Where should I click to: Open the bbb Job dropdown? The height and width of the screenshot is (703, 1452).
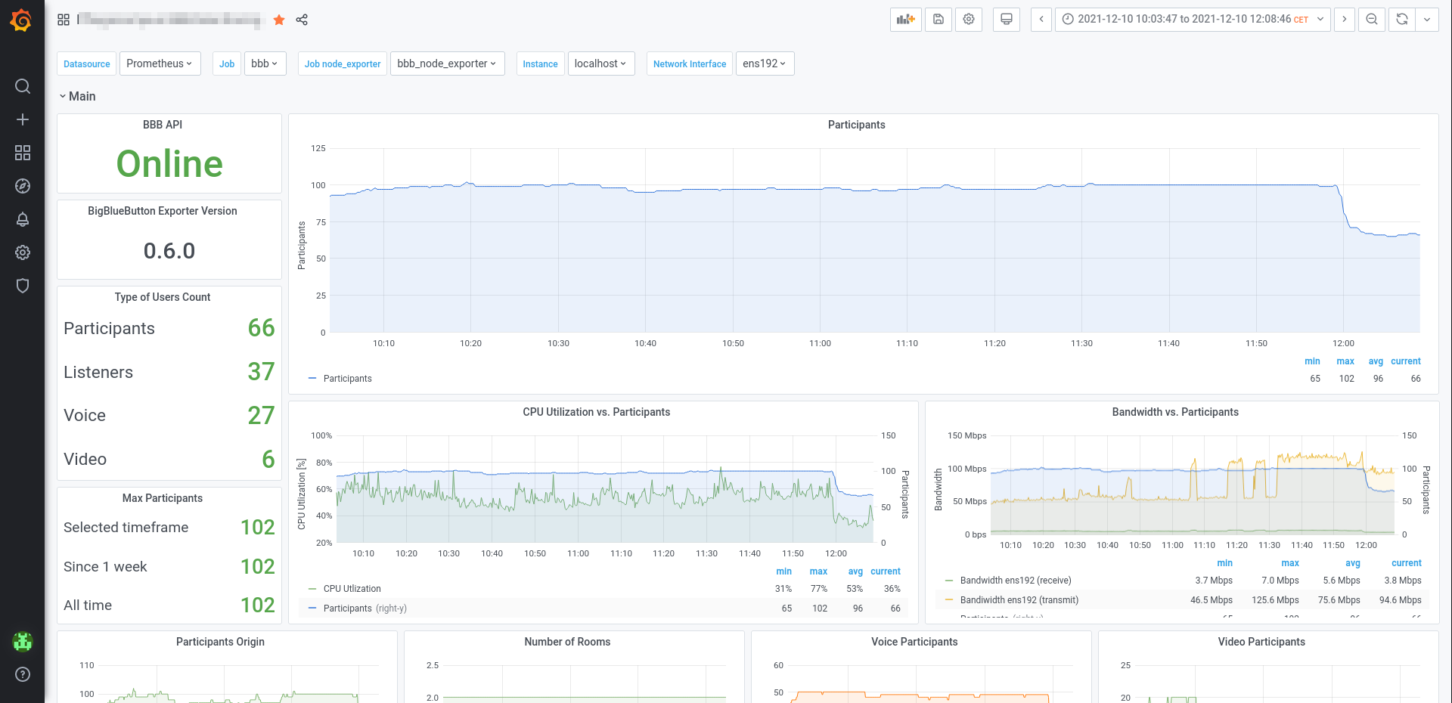click(265, 63)
